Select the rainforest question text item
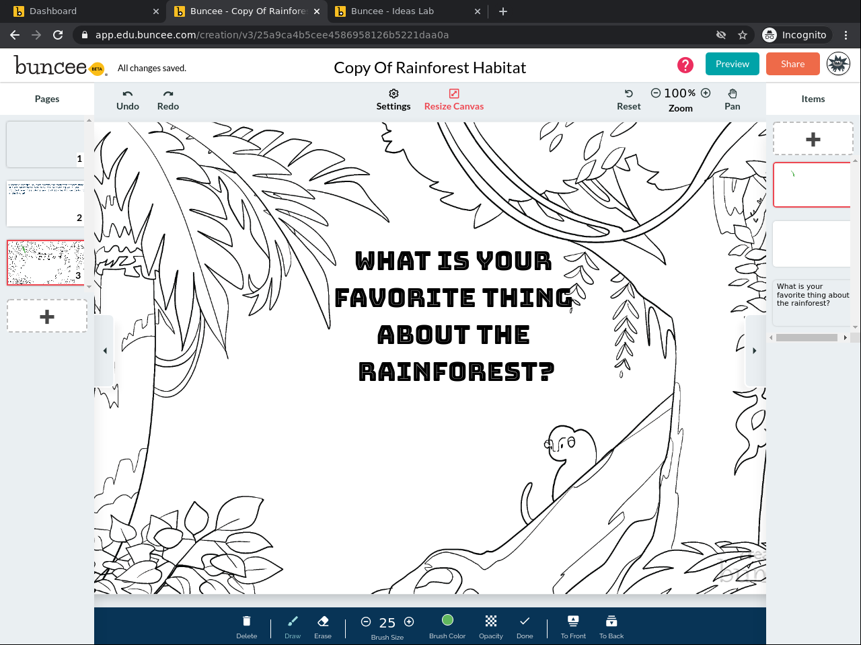The width and height of the screenshot is (861, 645). pyautogui.click(x=812, y=302)
